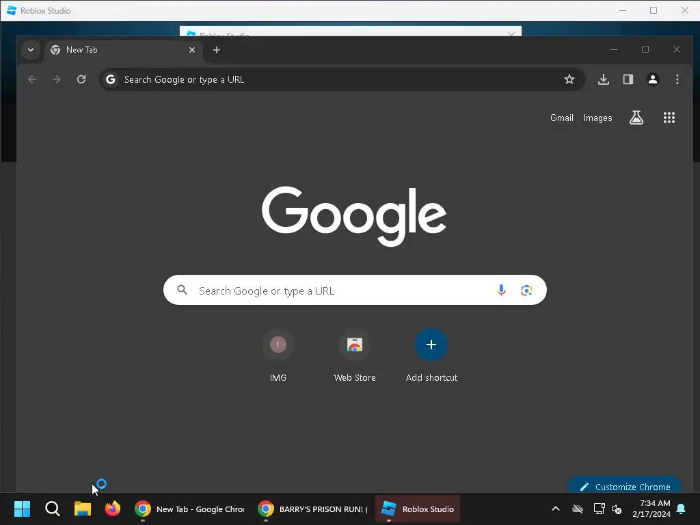Switch to New Tab - Google Chrome taskbar item

(190, 509)
